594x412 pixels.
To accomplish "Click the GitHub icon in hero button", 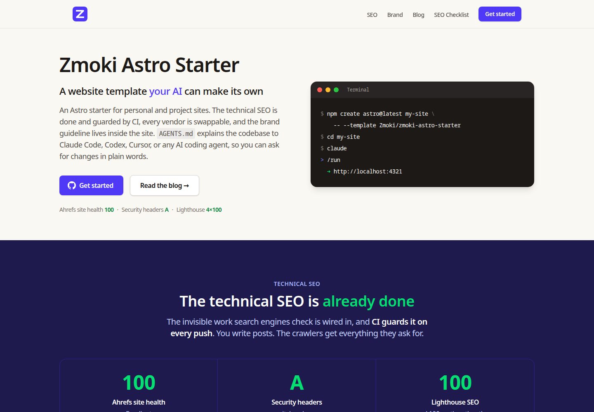I will click(72, 185).
